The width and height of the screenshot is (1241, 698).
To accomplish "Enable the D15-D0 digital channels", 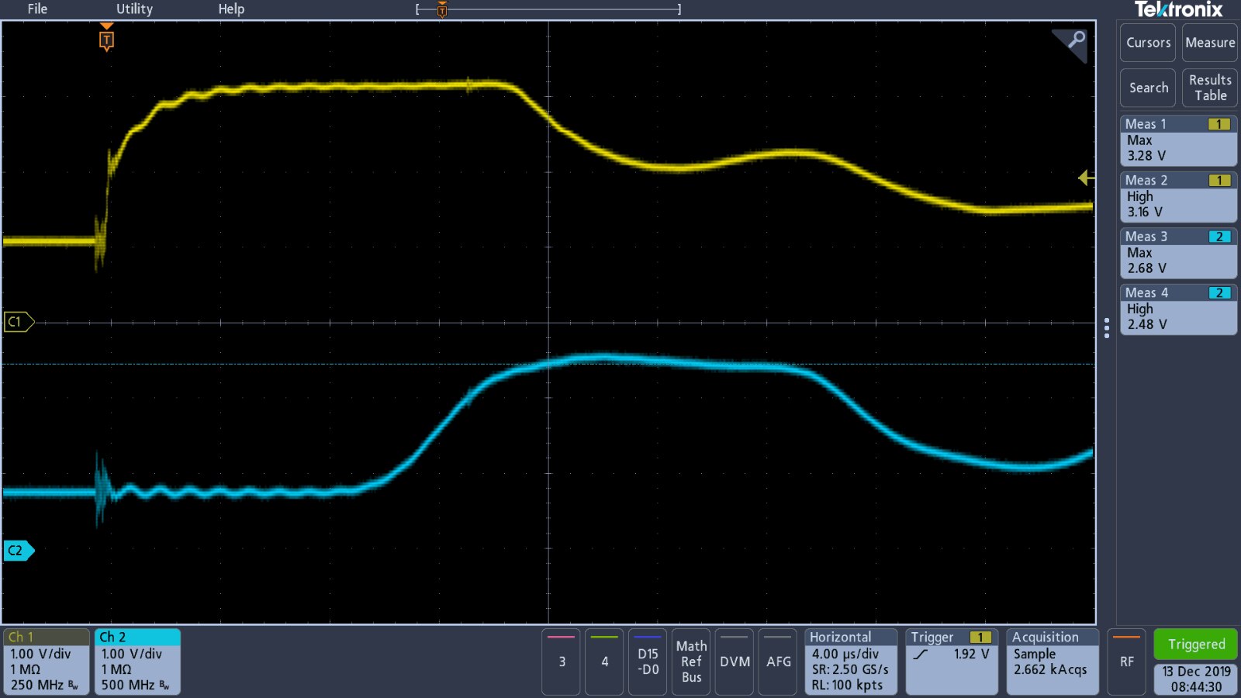I will click(648, 662).
